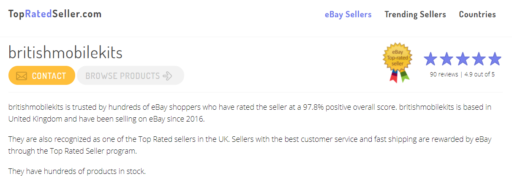
Task: Select the fourth rating star
Action: (479, 59)
